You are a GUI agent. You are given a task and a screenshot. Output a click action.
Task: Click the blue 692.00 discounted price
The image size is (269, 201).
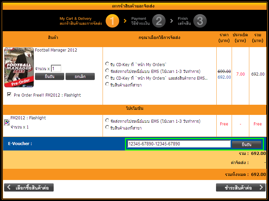tap(224, 77)
